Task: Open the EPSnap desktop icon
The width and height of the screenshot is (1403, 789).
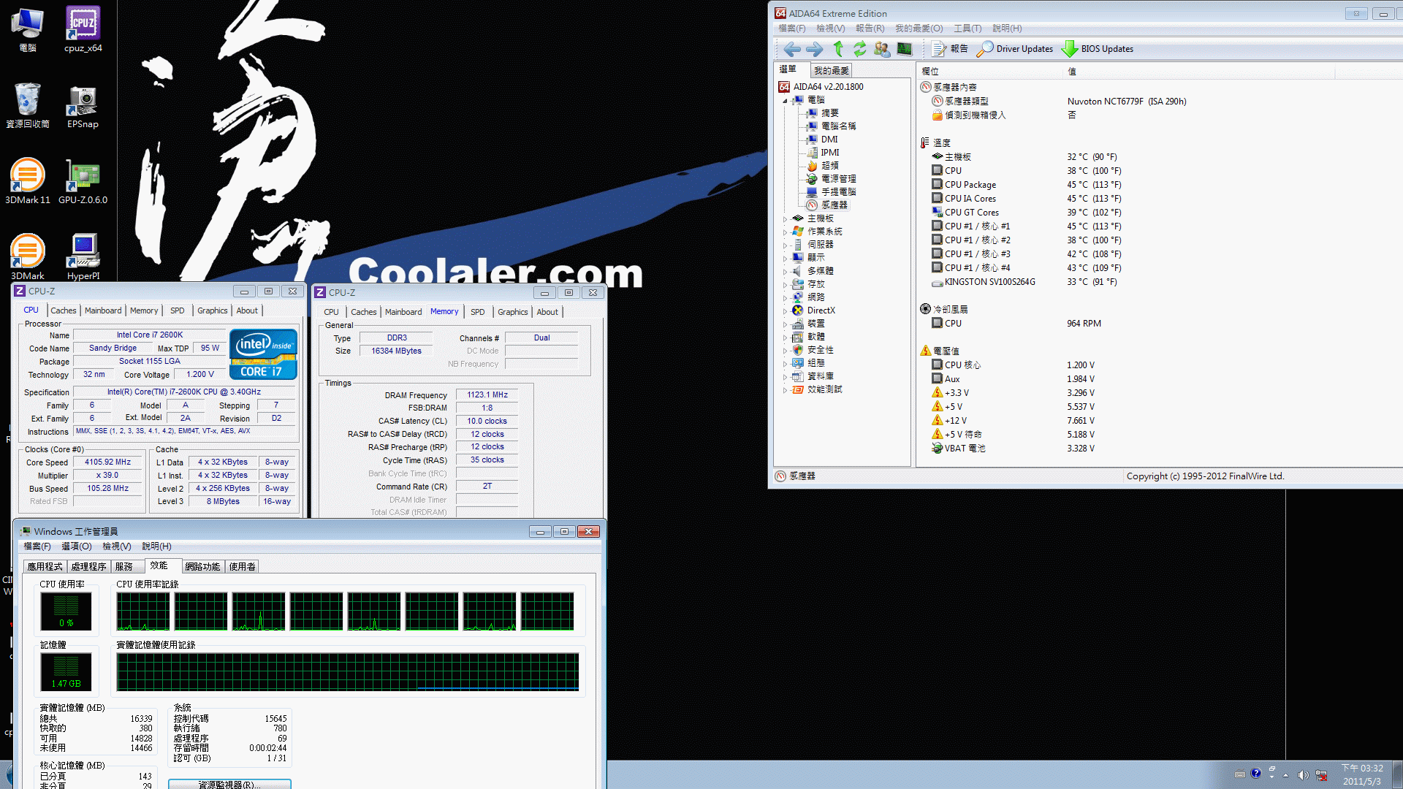Action: click(83, 107)
